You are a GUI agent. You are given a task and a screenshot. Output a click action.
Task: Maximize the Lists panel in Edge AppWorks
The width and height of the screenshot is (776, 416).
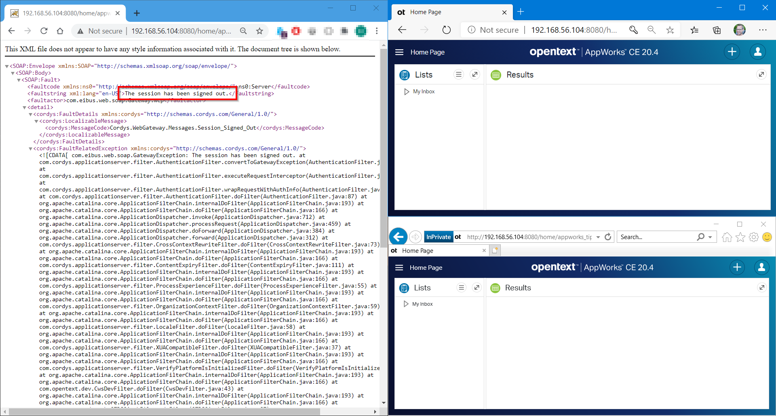475,75
